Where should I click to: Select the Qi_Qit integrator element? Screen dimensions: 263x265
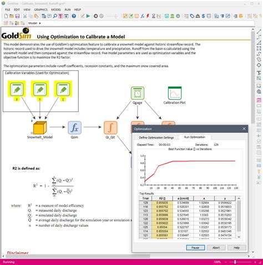110,128
